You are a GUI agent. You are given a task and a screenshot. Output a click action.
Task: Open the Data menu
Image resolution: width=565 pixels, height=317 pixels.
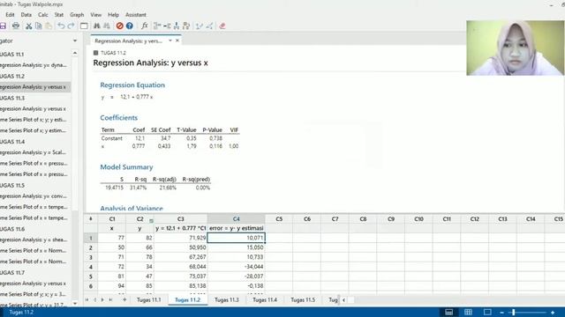click(x=26, y=15)
